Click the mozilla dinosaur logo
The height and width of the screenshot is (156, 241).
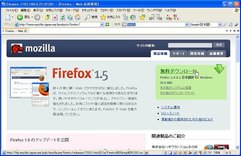point(17,48)
